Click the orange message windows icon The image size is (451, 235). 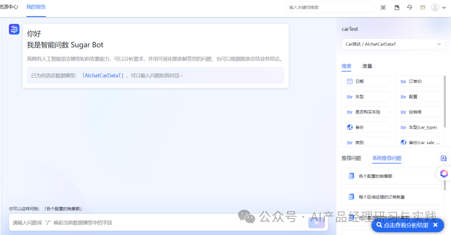[423, 8]
